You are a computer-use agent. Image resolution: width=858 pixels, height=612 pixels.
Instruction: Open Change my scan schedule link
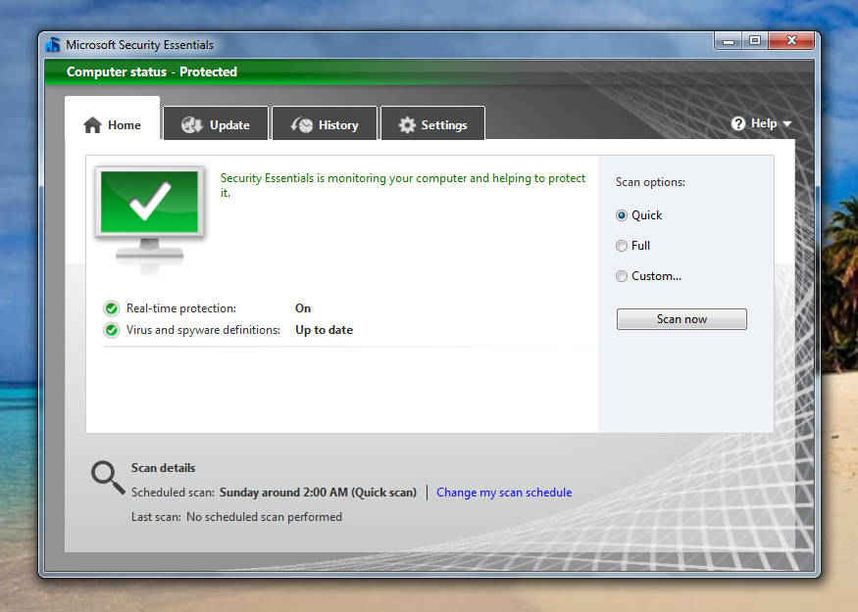pyautogui.click(x=504, y=492)
